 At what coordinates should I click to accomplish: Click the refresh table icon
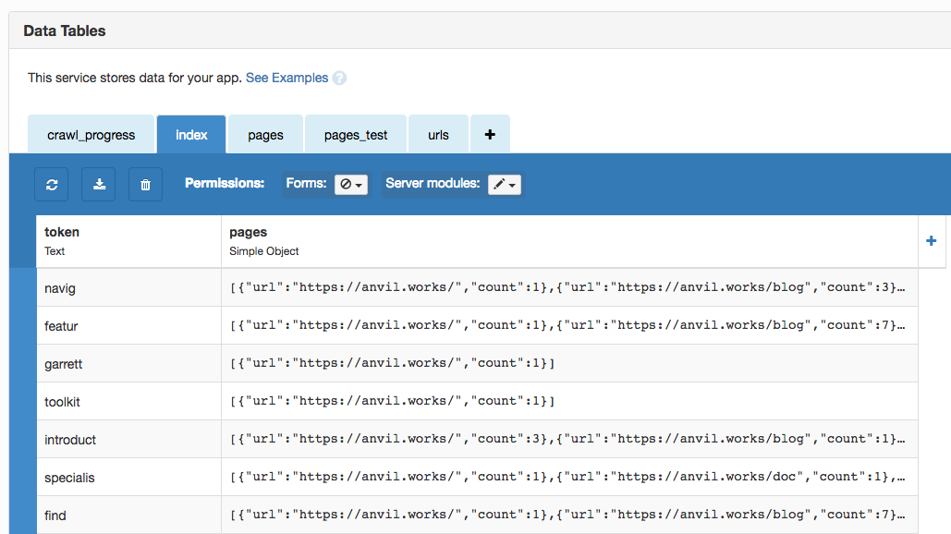point(52,184)
